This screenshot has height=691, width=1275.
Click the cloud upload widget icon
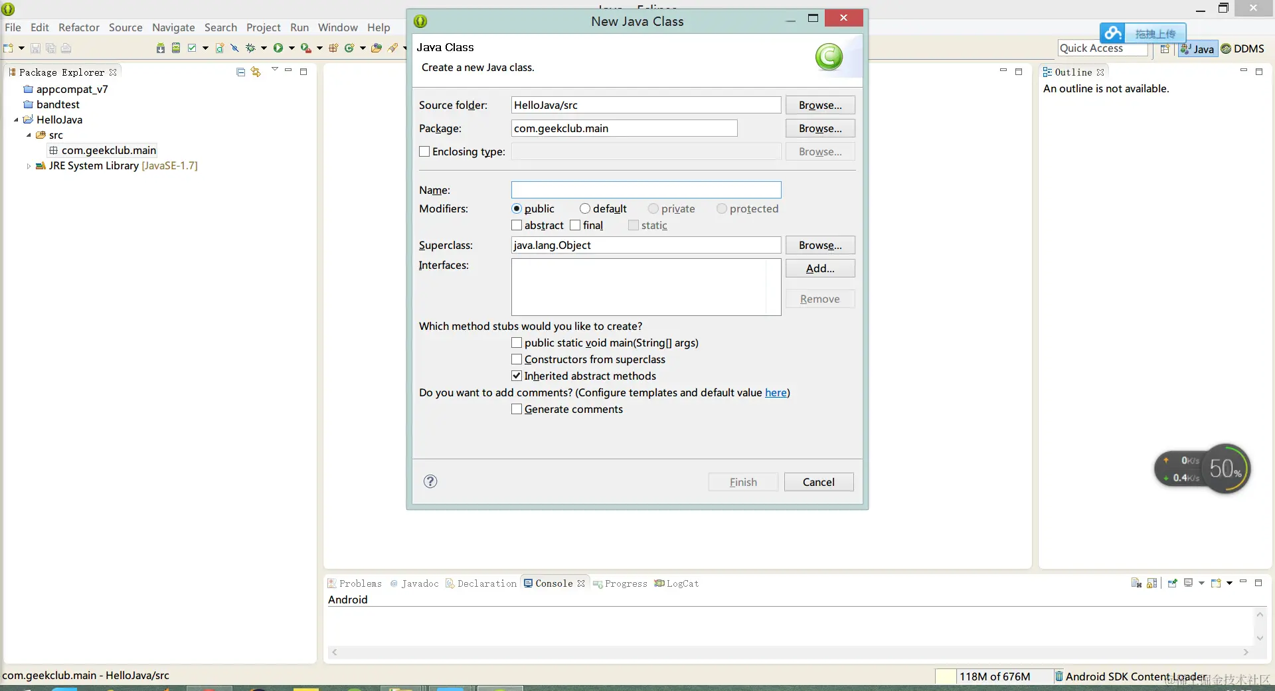1113,33
